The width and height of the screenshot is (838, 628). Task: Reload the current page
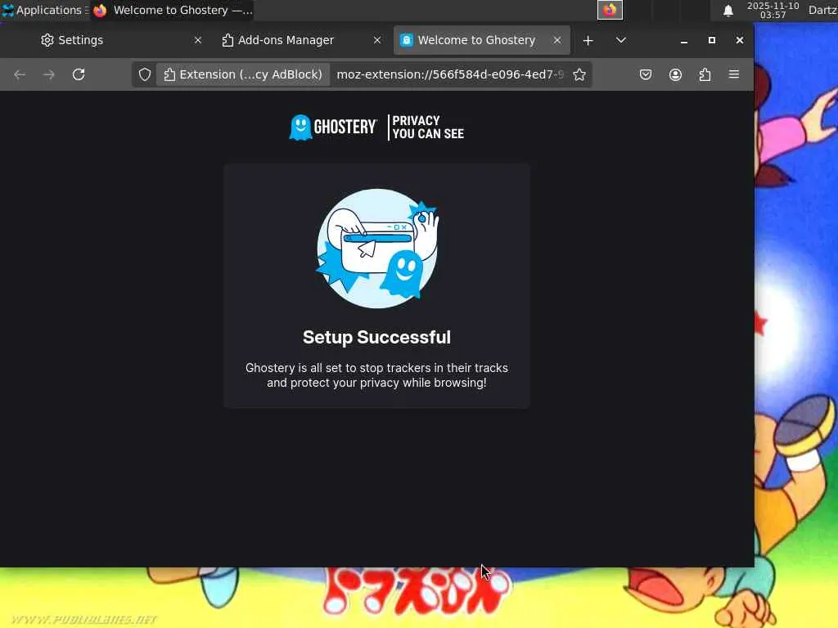click(79, 74)
